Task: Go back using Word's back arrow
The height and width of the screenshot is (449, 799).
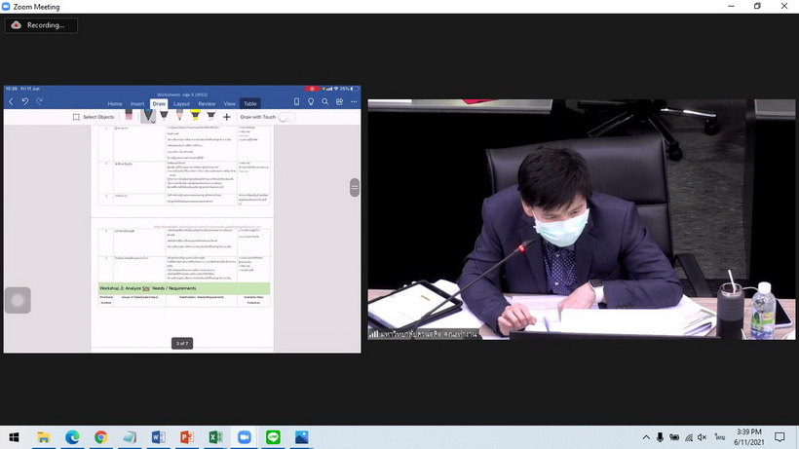Action: tap(12, 102)
